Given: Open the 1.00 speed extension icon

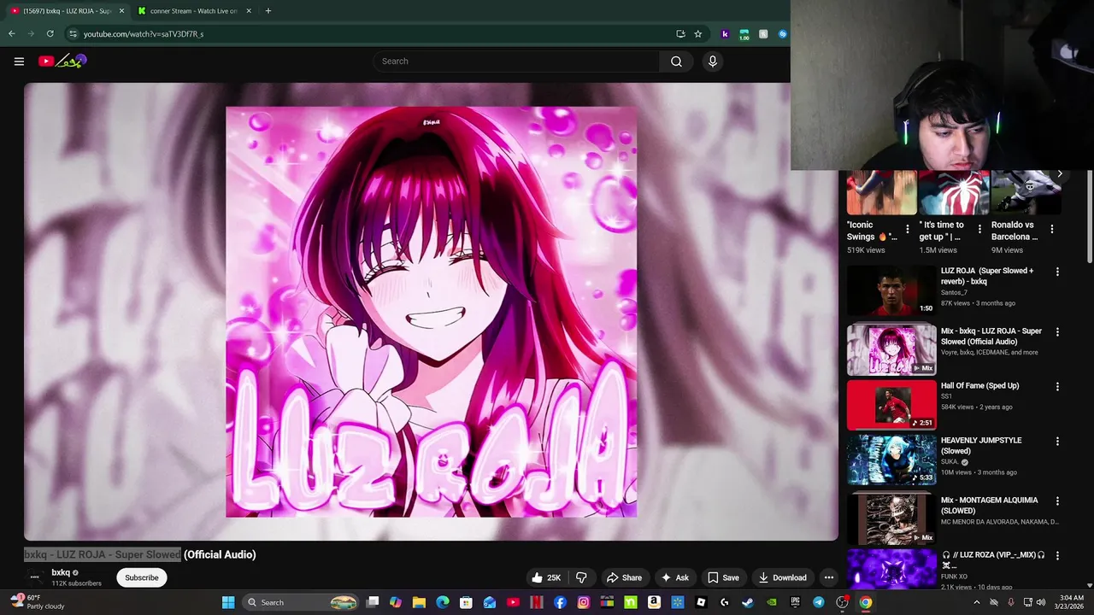Looking at the screenshot, I should [x=744, y=34].
